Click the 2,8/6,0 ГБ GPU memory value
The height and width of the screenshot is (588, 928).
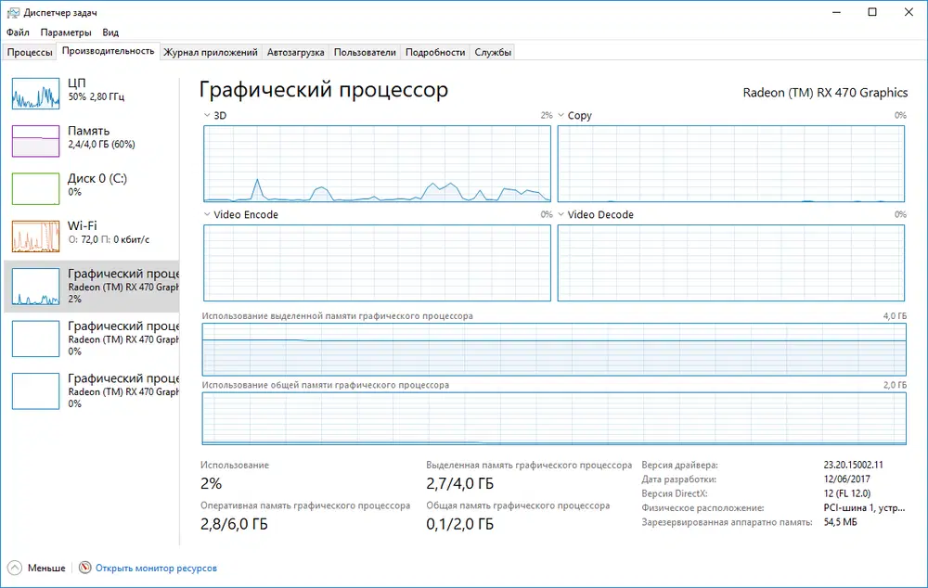click(234, 524)
